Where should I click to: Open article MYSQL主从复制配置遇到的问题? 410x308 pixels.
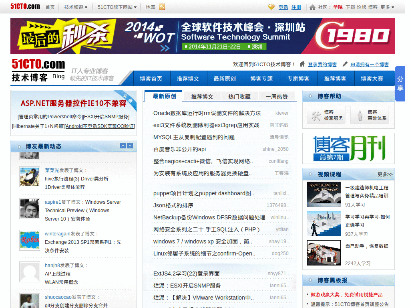194,137
